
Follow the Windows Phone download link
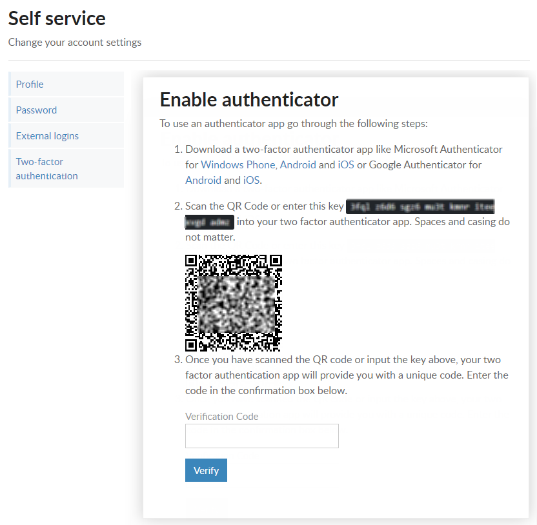(x=238, y=164)
